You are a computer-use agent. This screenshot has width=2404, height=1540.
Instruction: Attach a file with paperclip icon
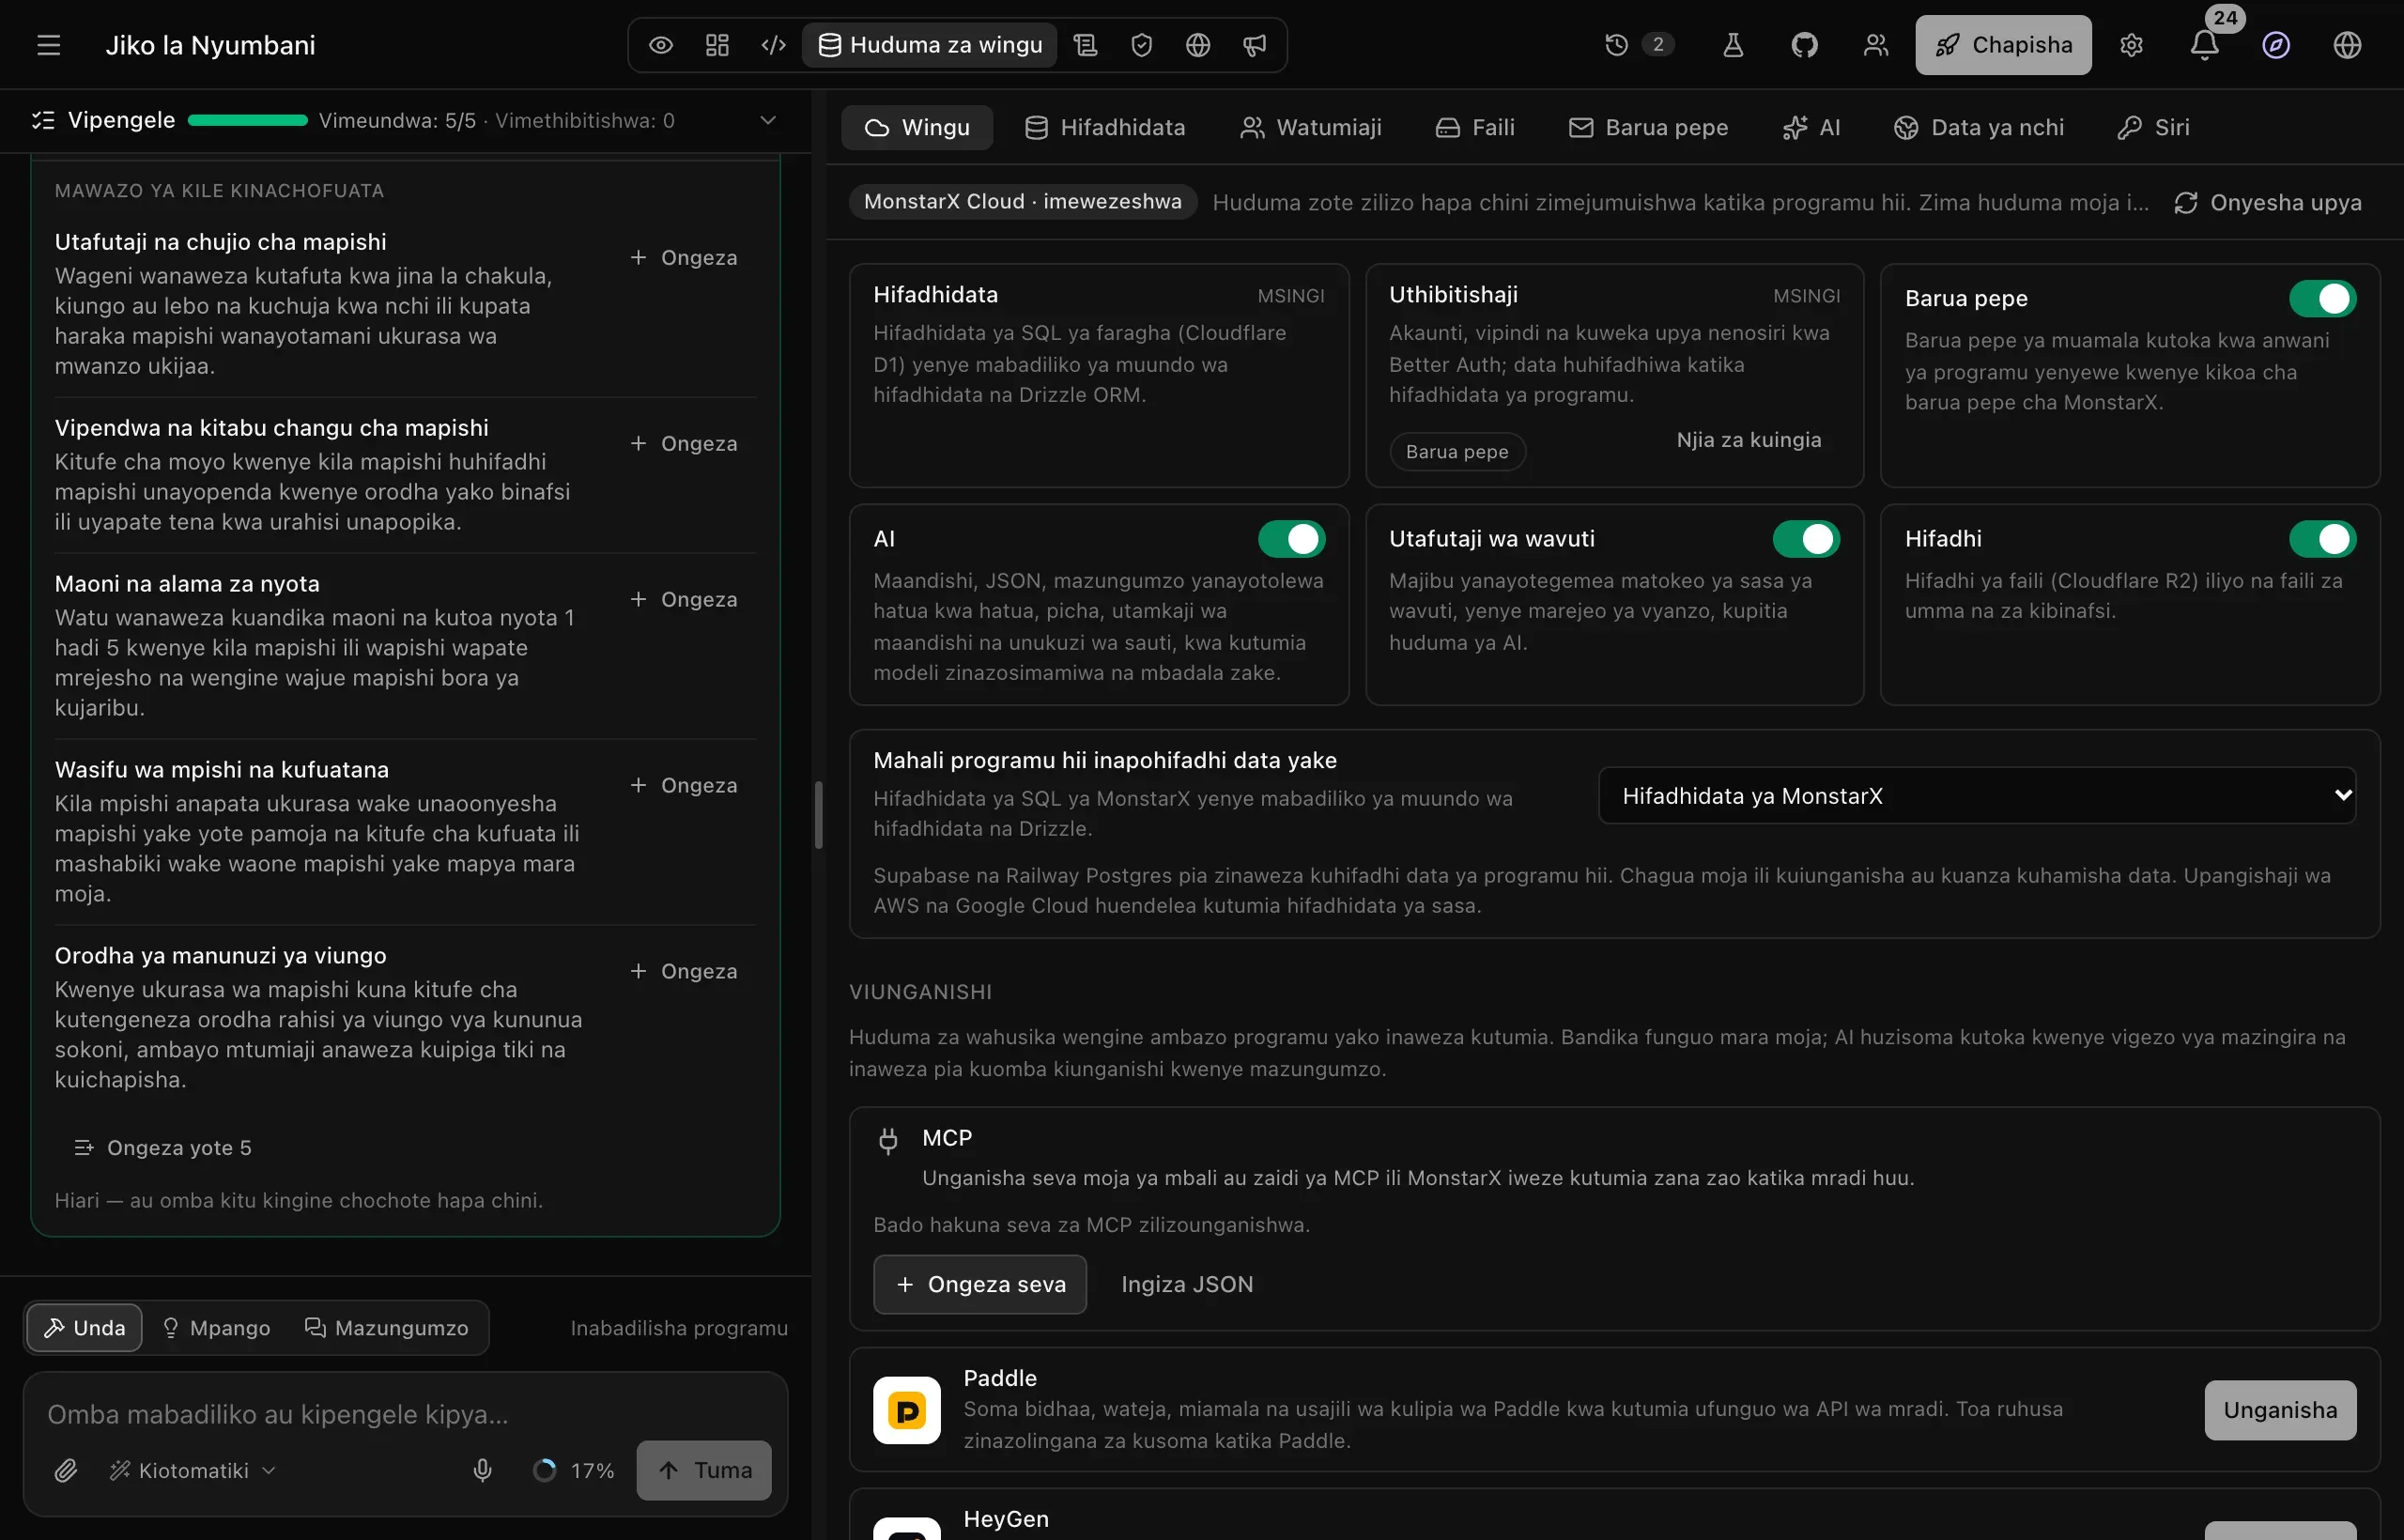66,1470
